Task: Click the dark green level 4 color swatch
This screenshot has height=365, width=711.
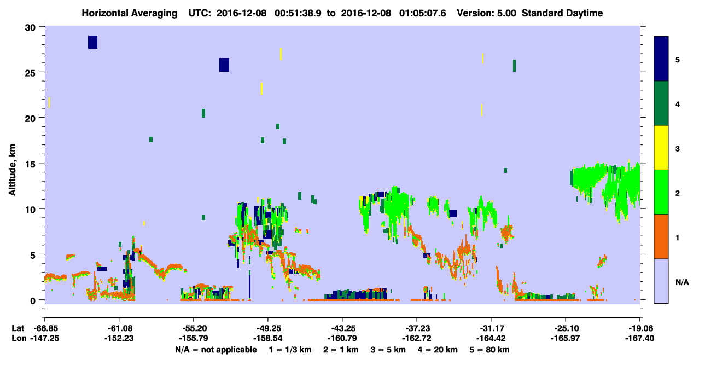Action: (x=661, y=103)
